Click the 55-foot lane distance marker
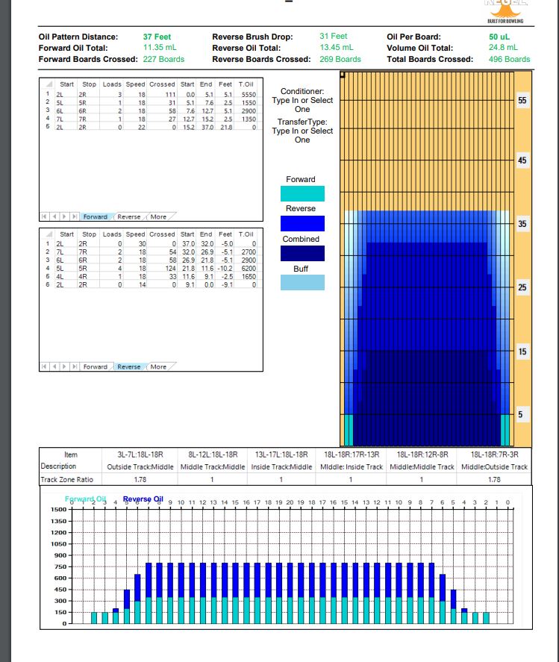 [x=522, y=101]
